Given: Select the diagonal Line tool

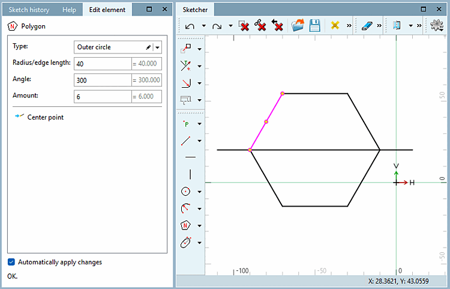Looking at the screenshot, I should [185, 141].
